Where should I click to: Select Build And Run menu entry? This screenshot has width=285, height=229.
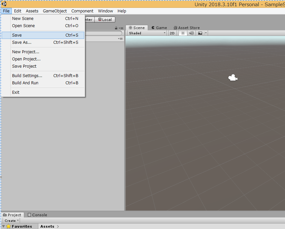[x=43, y=83]
